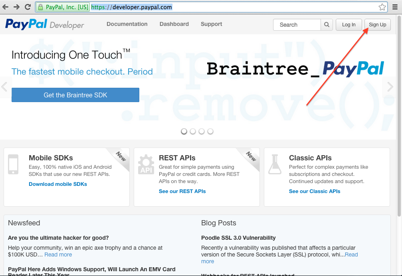
Task: Select the fourth carousel dot
Action: coord(210,131)
